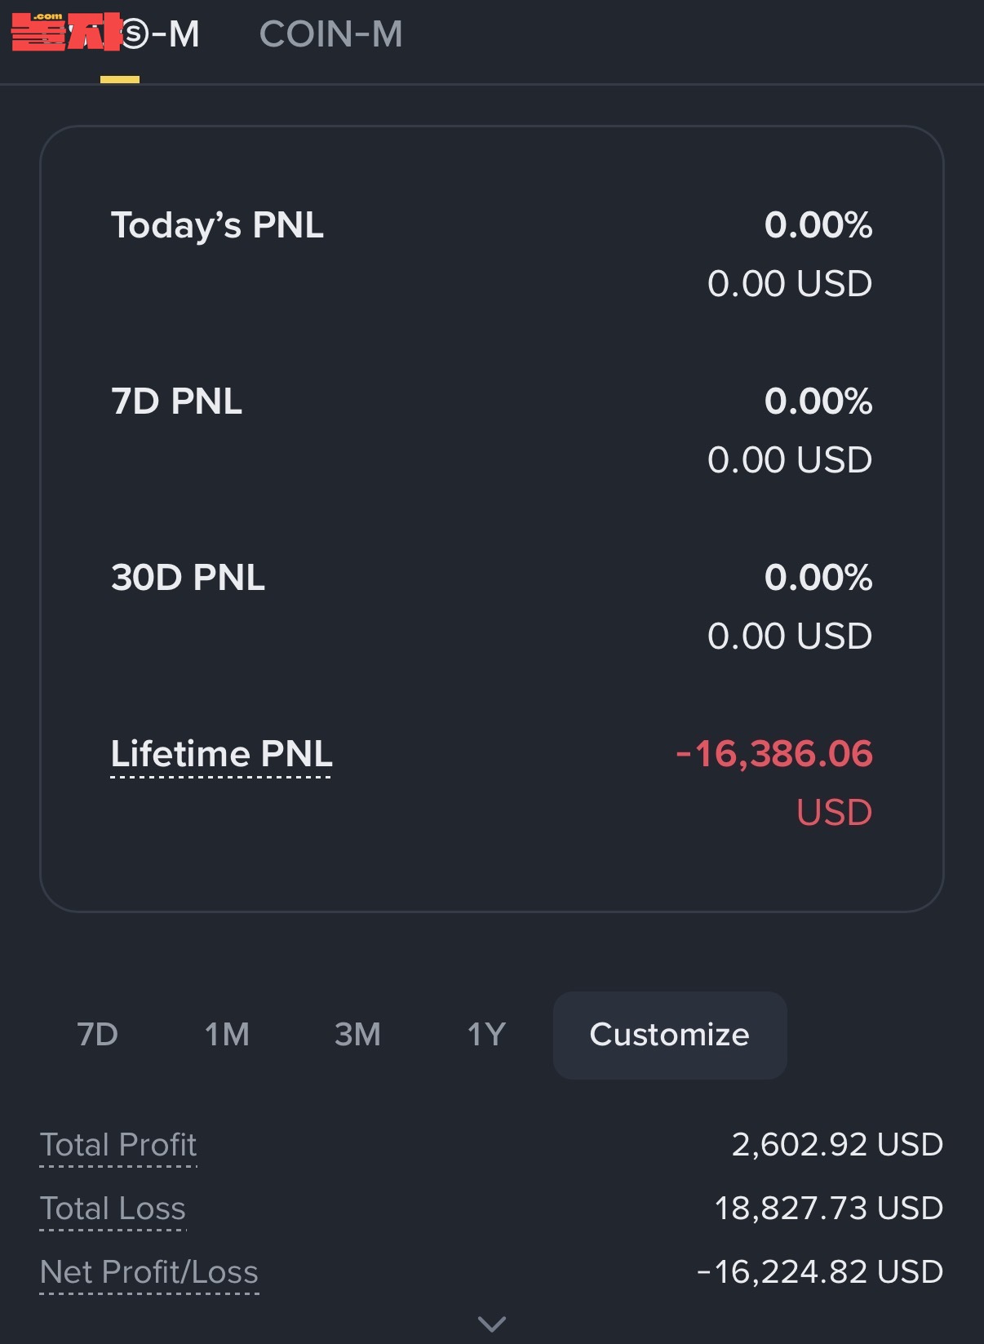Open the Net Profit/Loss label info
This screenshot has height=1344, width=984.
click(x=149, y=1272)
